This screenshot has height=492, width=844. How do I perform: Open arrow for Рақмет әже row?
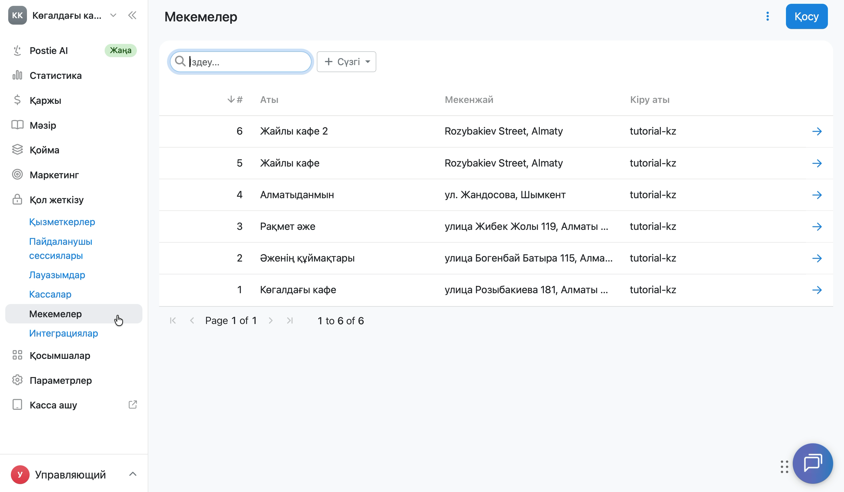(817, 227)
